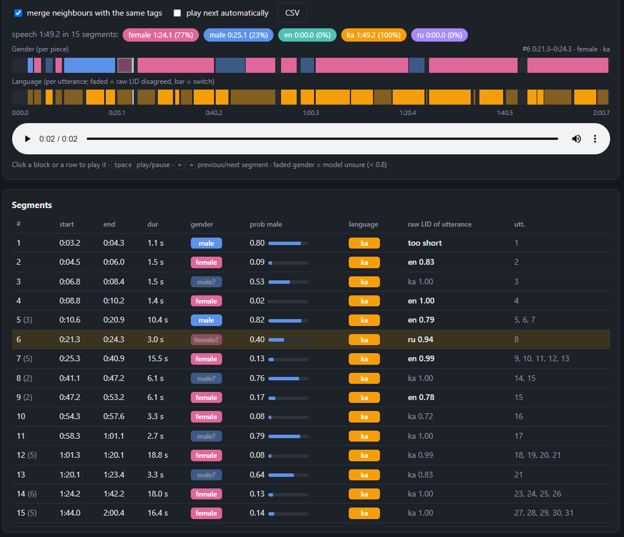Play segment row 15 (5) starting 1:44.0
This screenshot has height=537, width=624.
pos(311,513)
